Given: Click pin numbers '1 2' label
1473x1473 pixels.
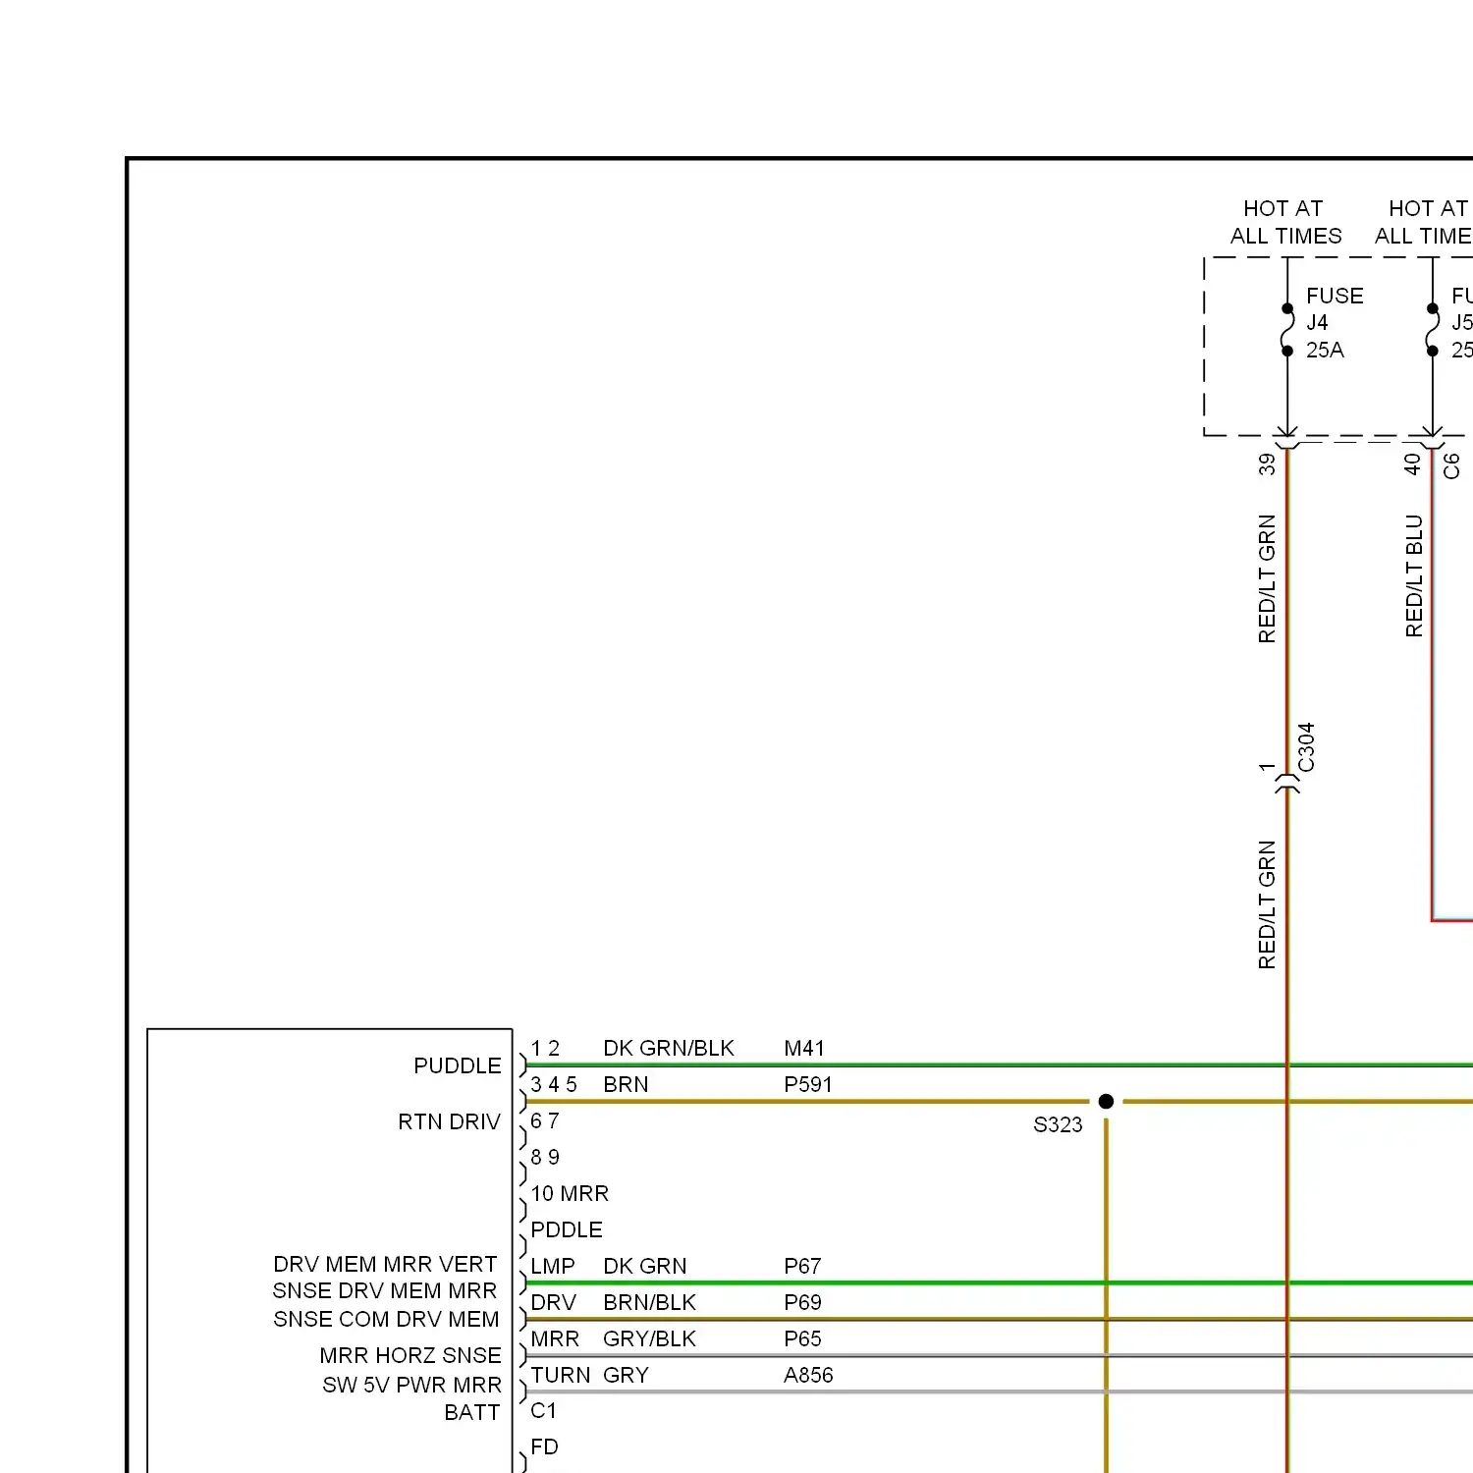Looking at the screenshot, I should [545, 1049].
